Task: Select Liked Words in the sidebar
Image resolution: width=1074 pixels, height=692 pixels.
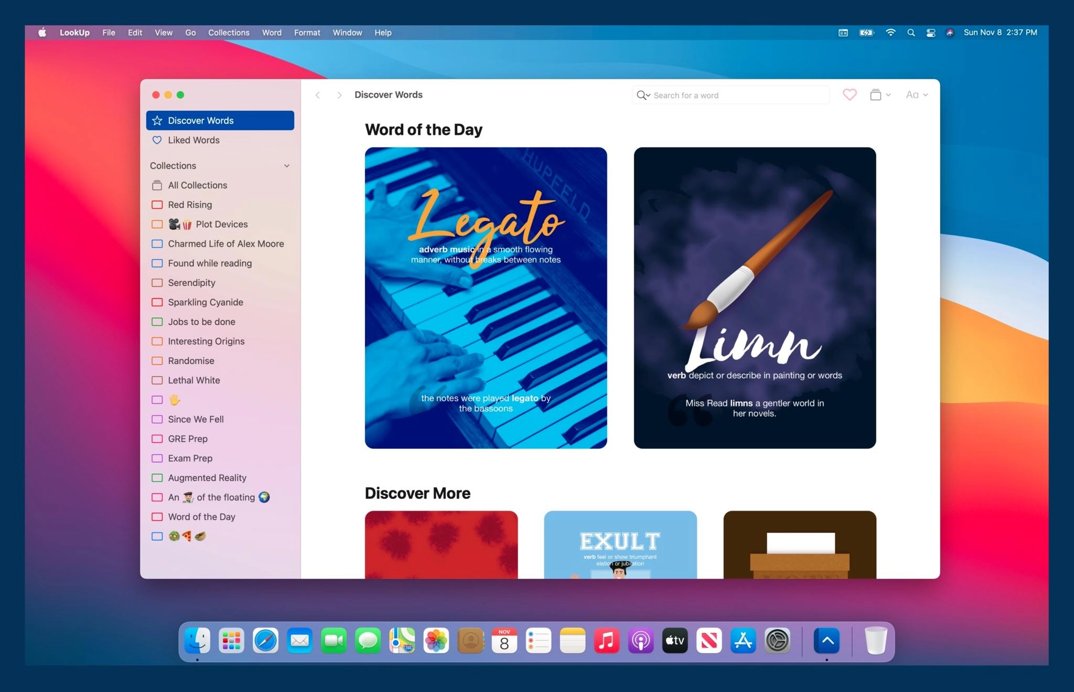Action: point(194,140)
